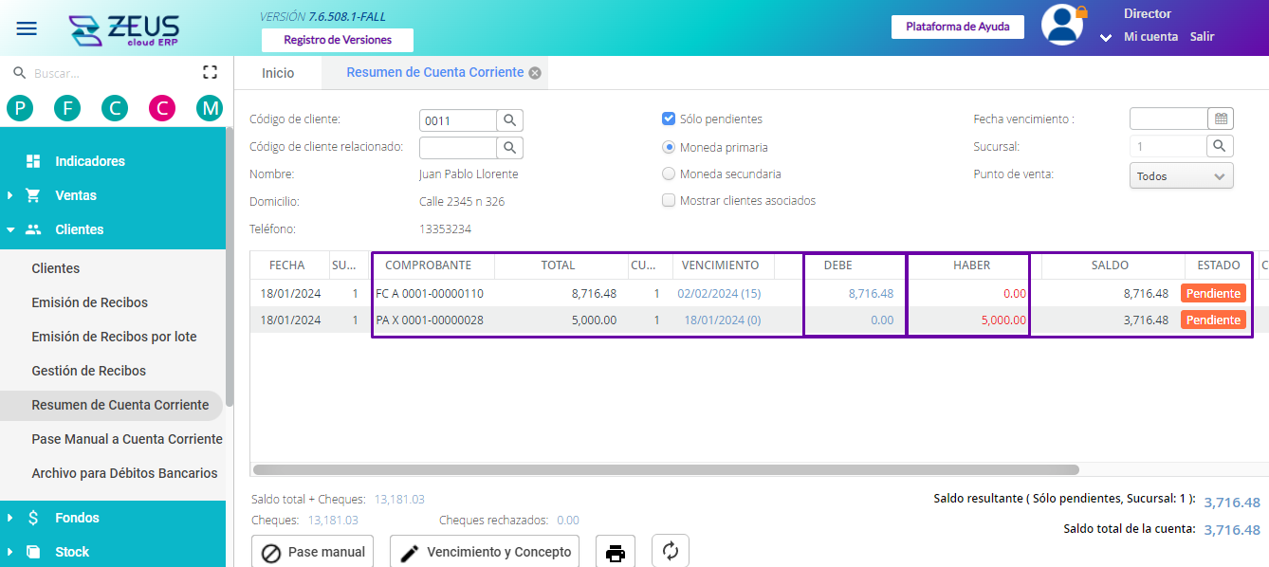Expand the Fondos menu arrow

click(10, 518)
